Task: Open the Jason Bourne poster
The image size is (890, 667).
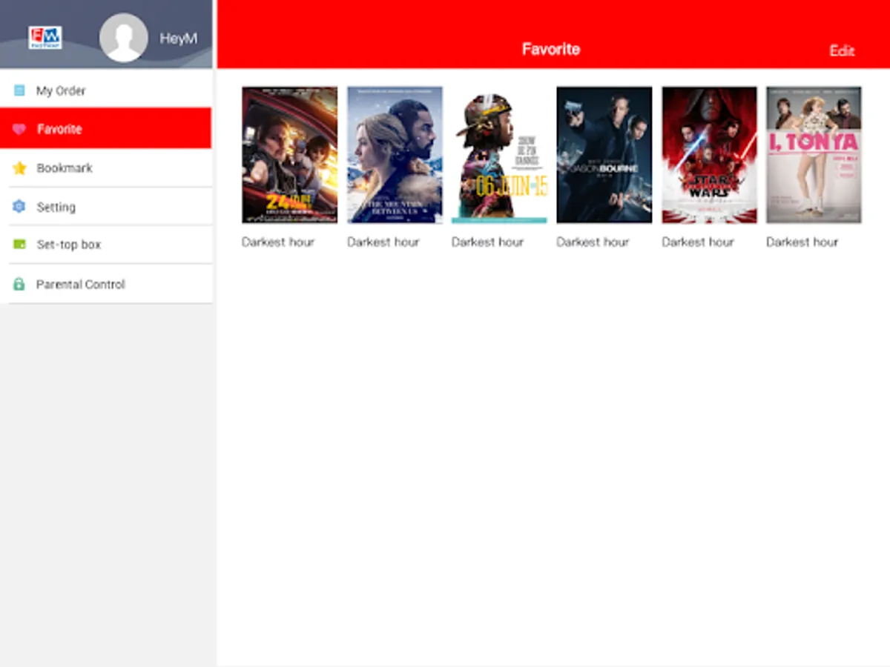Action: coord(604,155)
